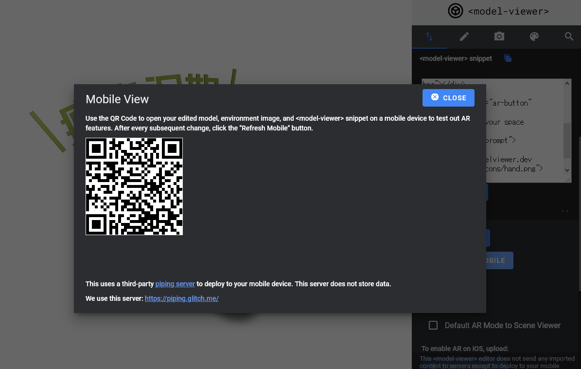
Task: Open the https://piping.glitch.me/ link
Action: (x=181, y=298)
